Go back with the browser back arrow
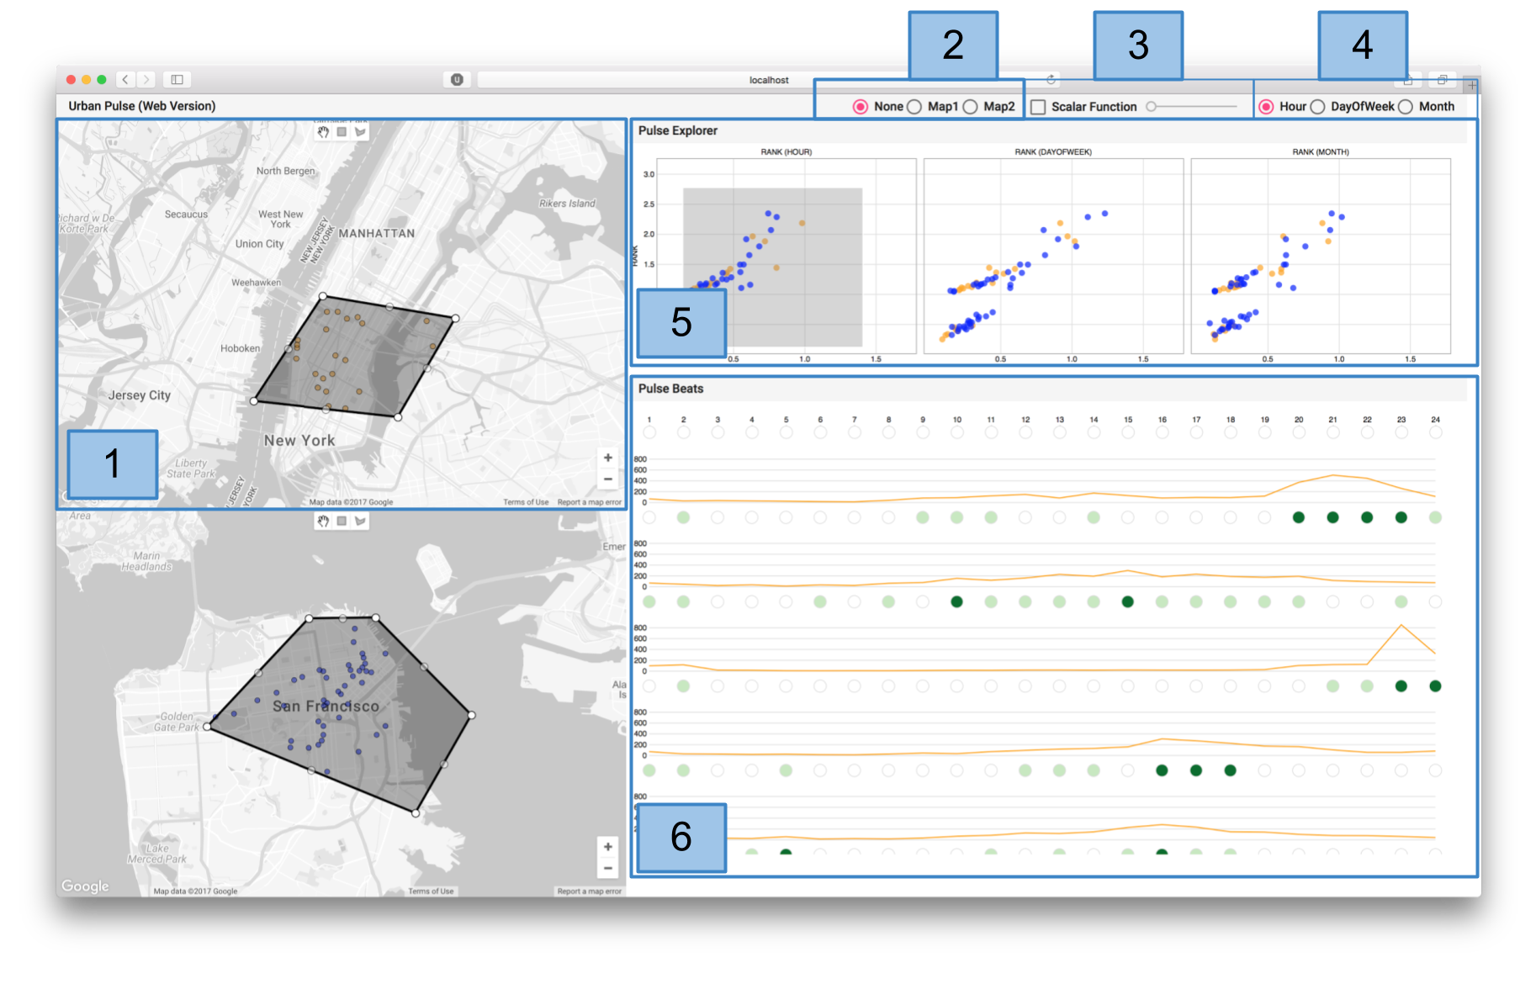 point(125,80)
